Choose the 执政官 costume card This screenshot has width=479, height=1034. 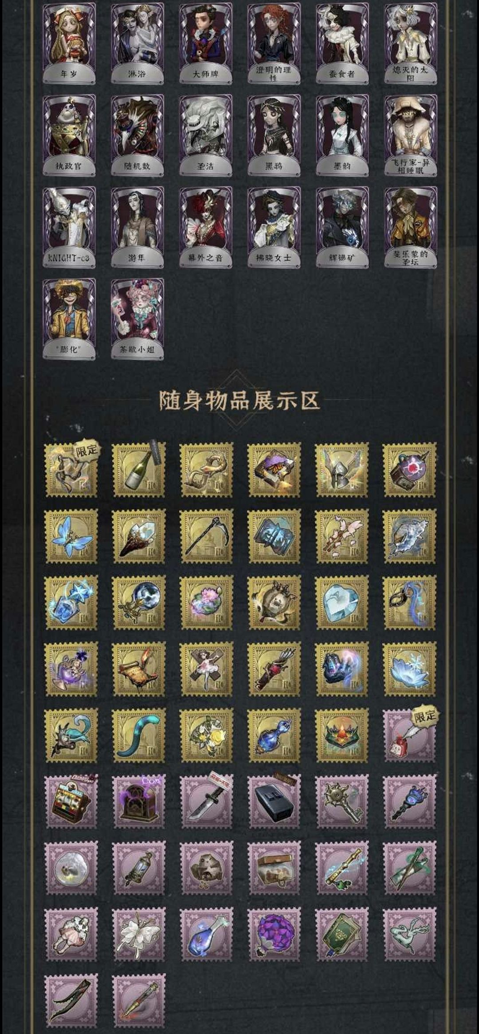click(x=69, y=135)
